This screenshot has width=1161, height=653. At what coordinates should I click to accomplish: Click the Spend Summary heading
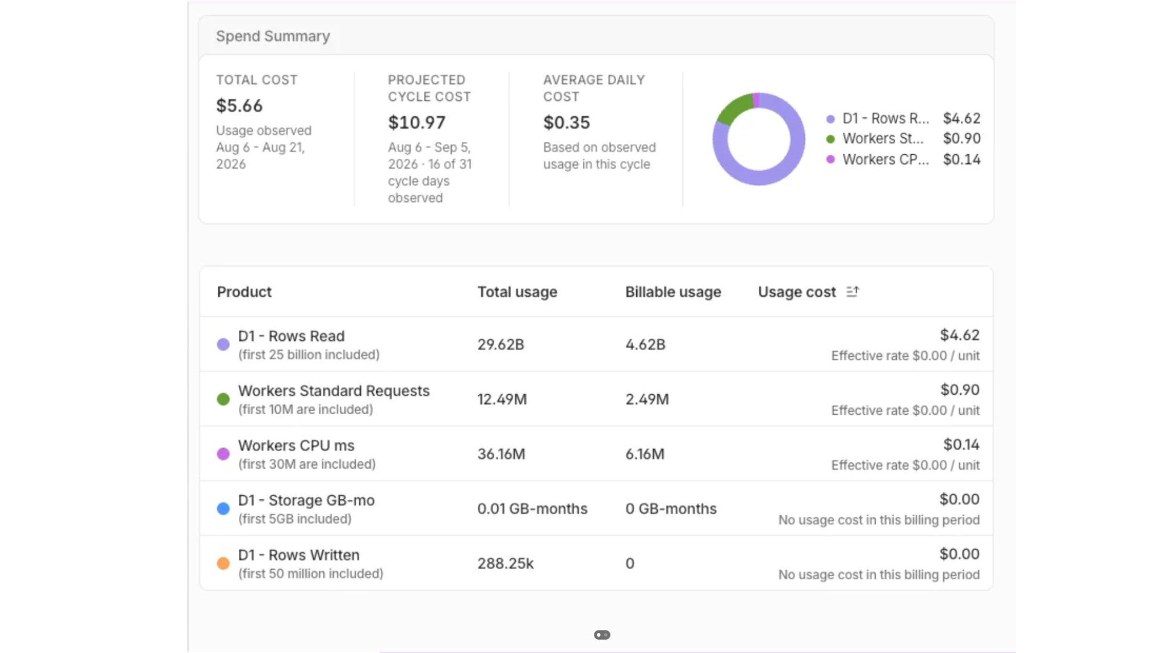[273, 36]
